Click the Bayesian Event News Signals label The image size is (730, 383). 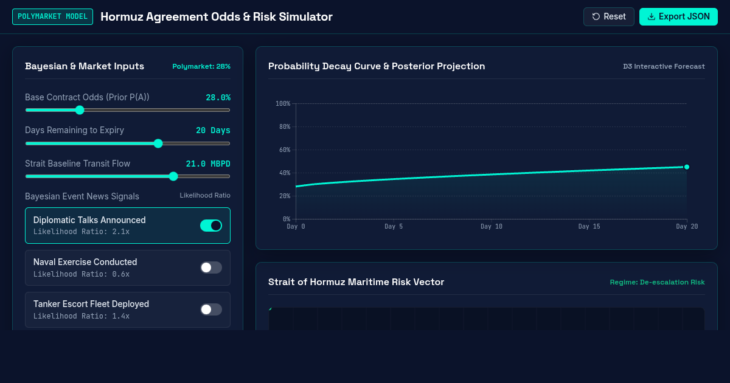pos(82,196)
